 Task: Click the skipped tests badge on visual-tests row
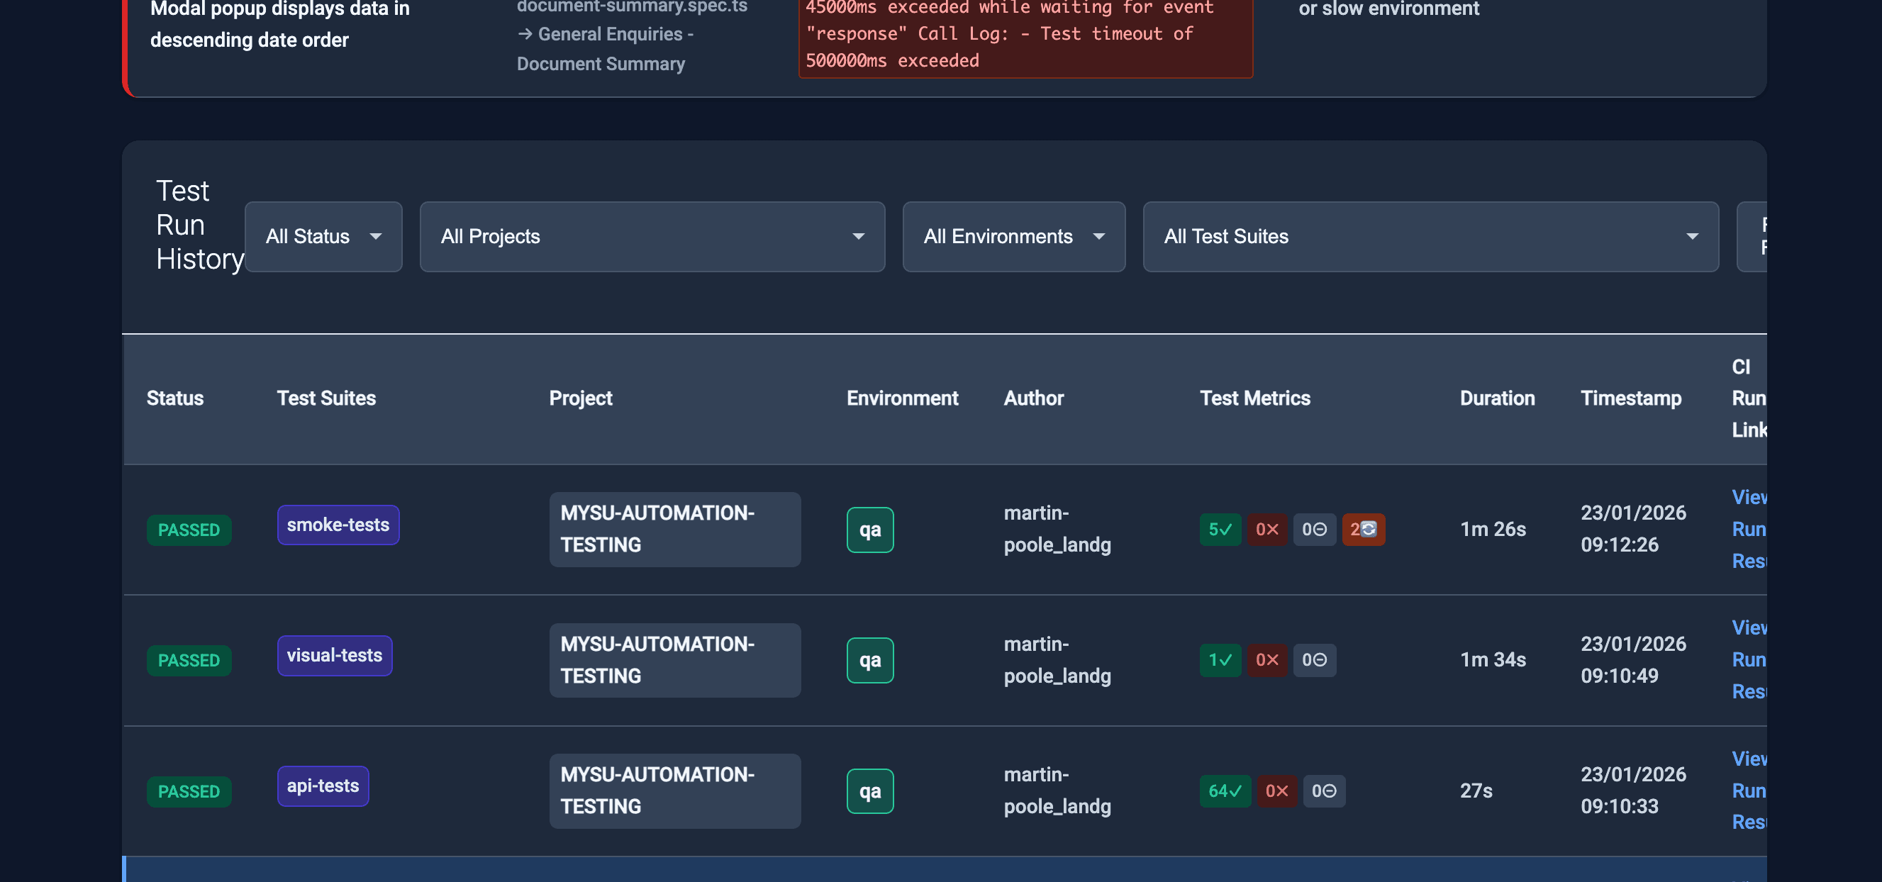pyautogui.click(x=1314, y=660)
